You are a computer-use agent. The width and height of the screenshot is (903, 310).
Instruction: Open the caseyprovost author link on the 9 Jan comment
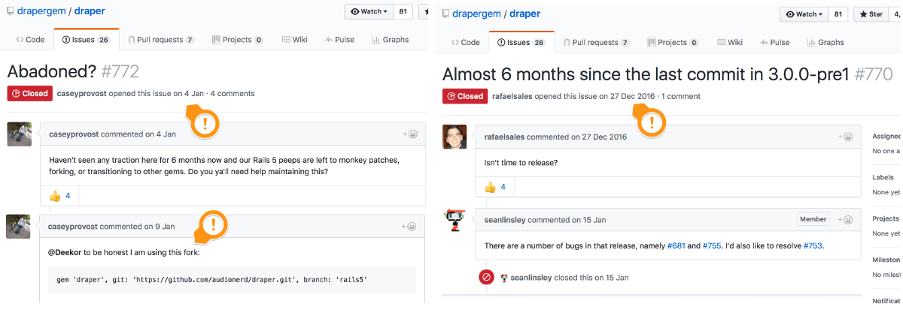[x=73, y=226]
